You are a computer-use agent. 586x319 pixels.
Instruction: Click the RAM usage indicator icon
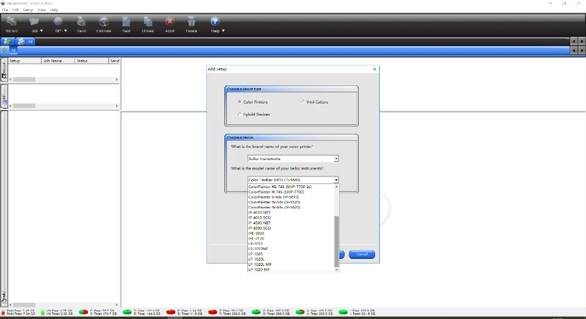click(4, 312)
